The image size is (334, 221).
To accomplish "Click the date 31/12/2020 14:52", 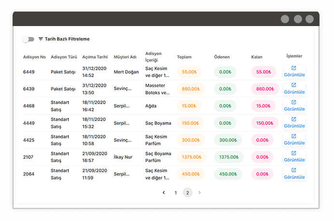I will click(94, 72).
